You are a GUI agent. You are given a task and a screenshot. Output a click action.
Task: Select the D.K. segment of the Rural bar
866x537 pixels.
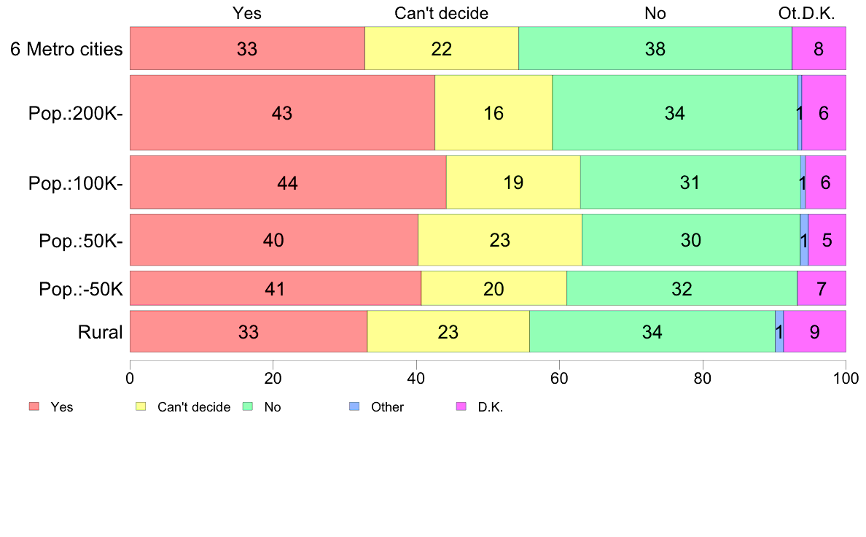click(814, 332)
